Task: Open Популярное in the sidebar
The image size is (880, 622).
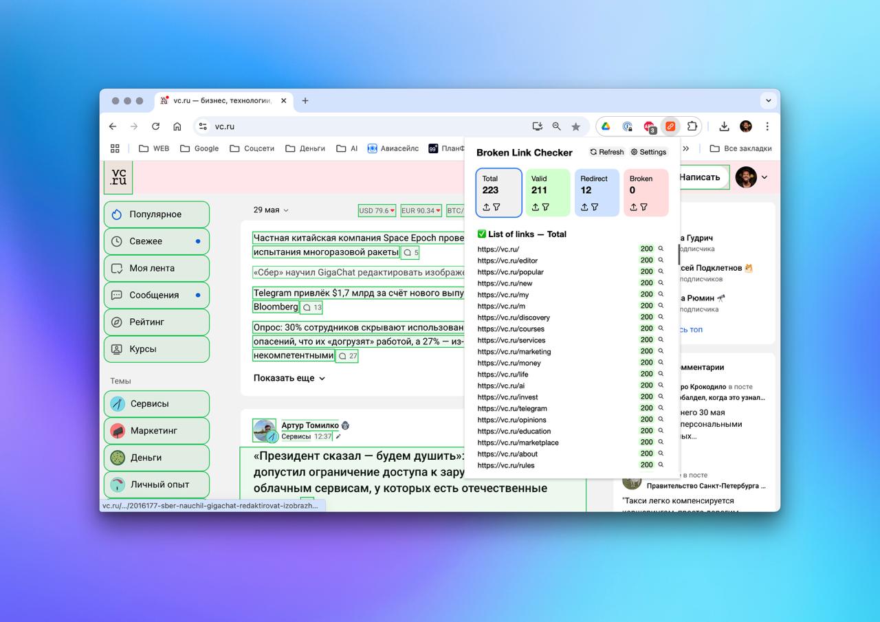Action: point(157,214)
